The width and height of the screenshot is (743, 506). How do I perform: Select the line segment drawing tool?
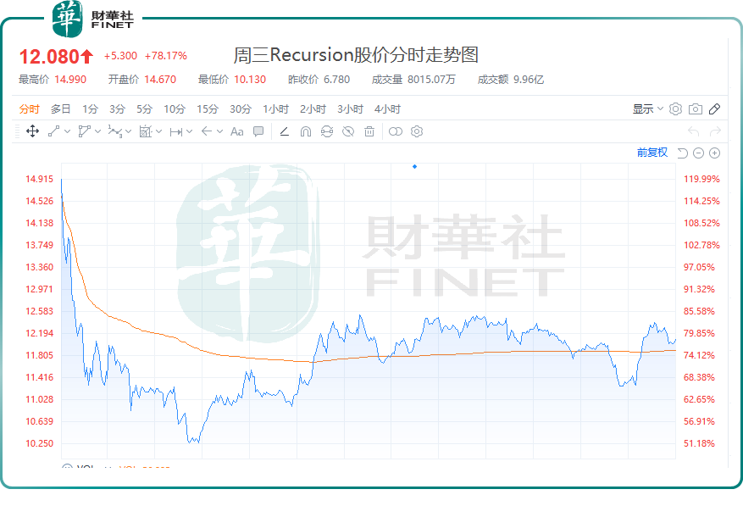53,131
